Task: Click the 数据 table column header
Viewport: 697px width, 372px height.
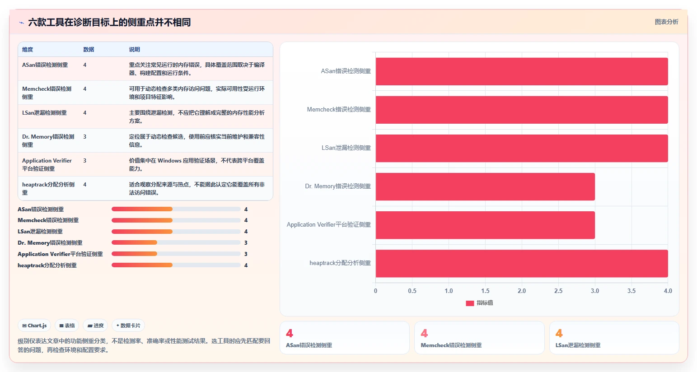Action: tap(89, 50)
